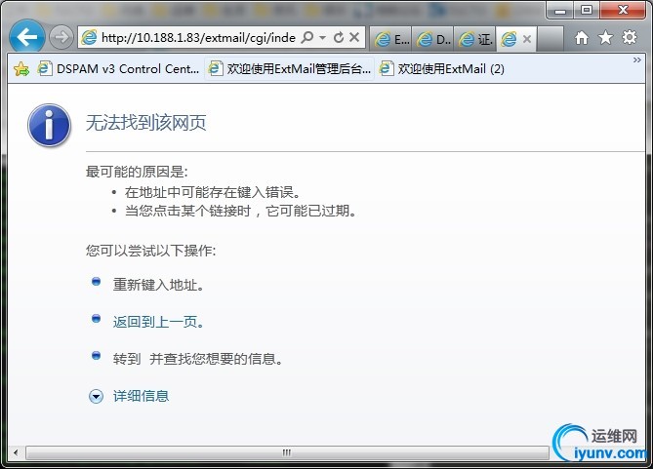
Task: Open a new blank tab
Action: click(551, 39)
